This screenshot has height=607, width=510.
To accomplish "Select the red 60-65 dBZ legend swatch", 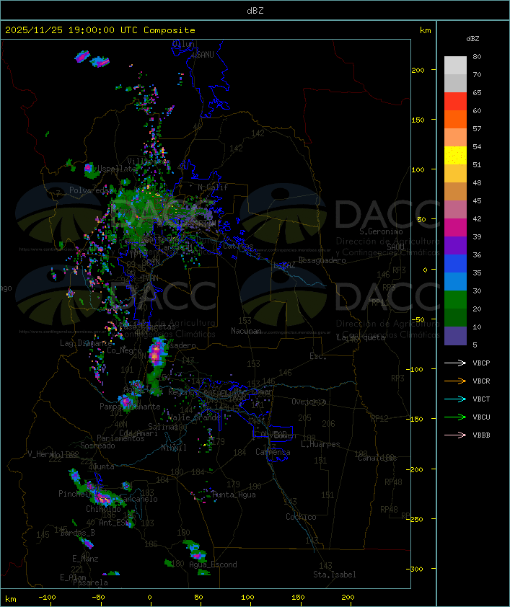I will (455, 102).
